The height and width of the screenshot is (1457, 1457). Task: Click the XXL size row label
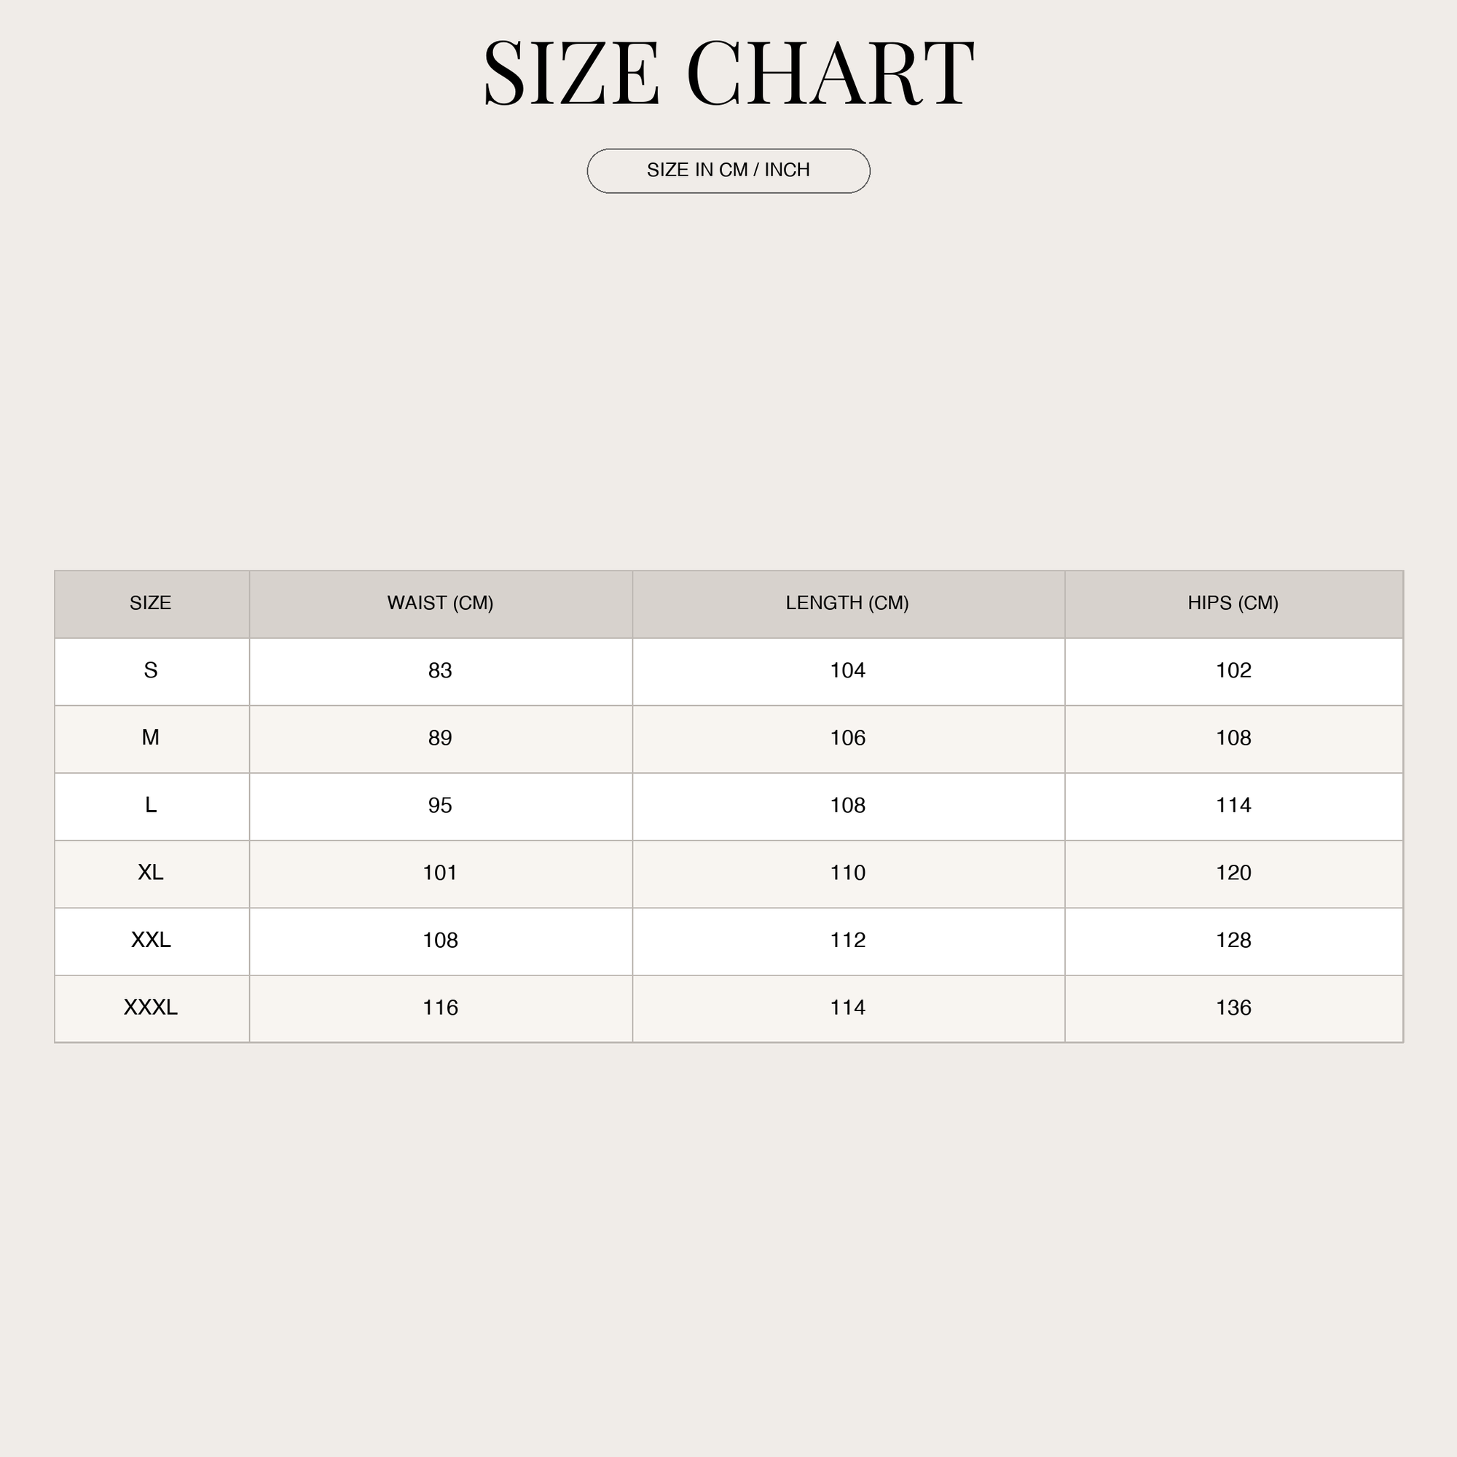coord(151,940)
